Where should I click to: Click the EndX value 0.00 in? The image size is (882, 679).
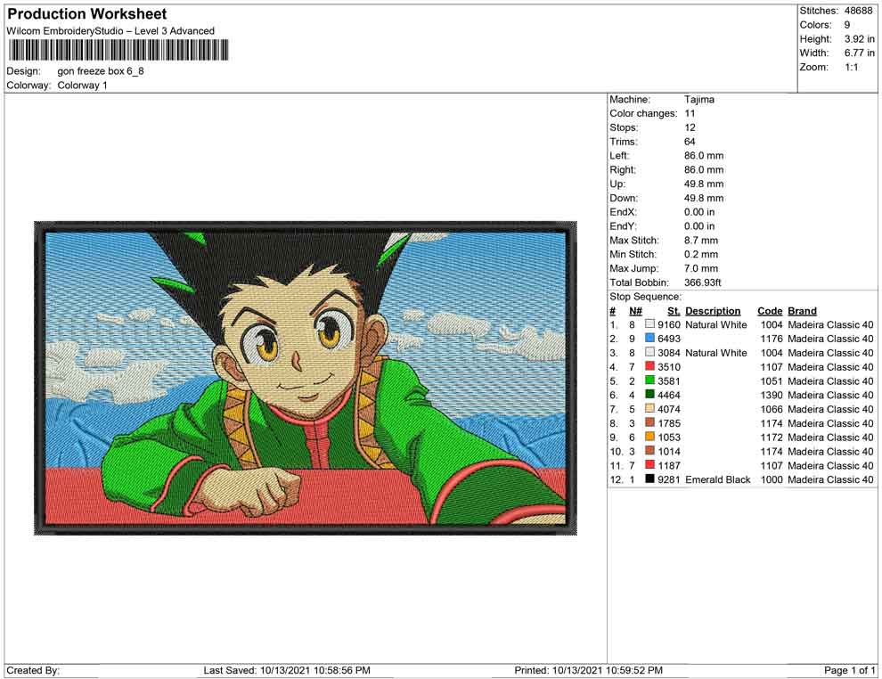tap(699, 211)
